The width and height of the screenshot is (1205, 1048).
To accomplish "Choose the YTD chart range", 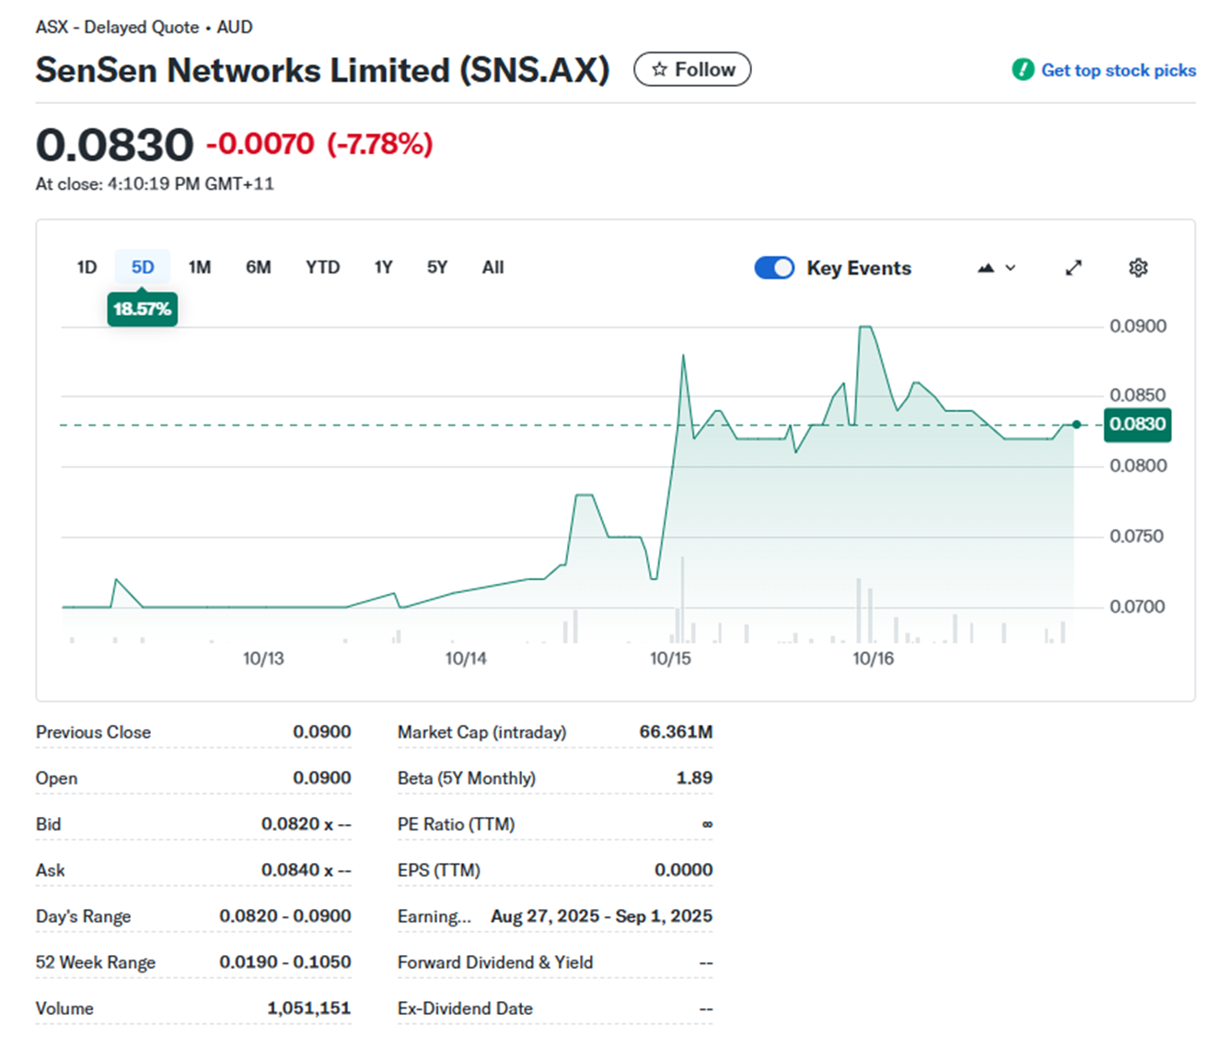I will pos(322,268).
